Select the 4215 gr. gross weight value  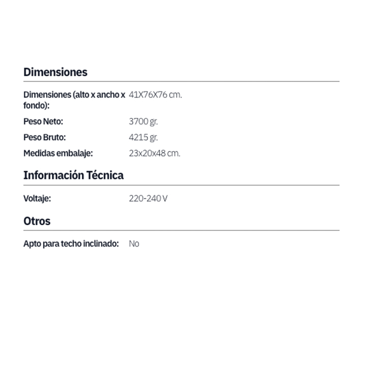pos(143,137)
